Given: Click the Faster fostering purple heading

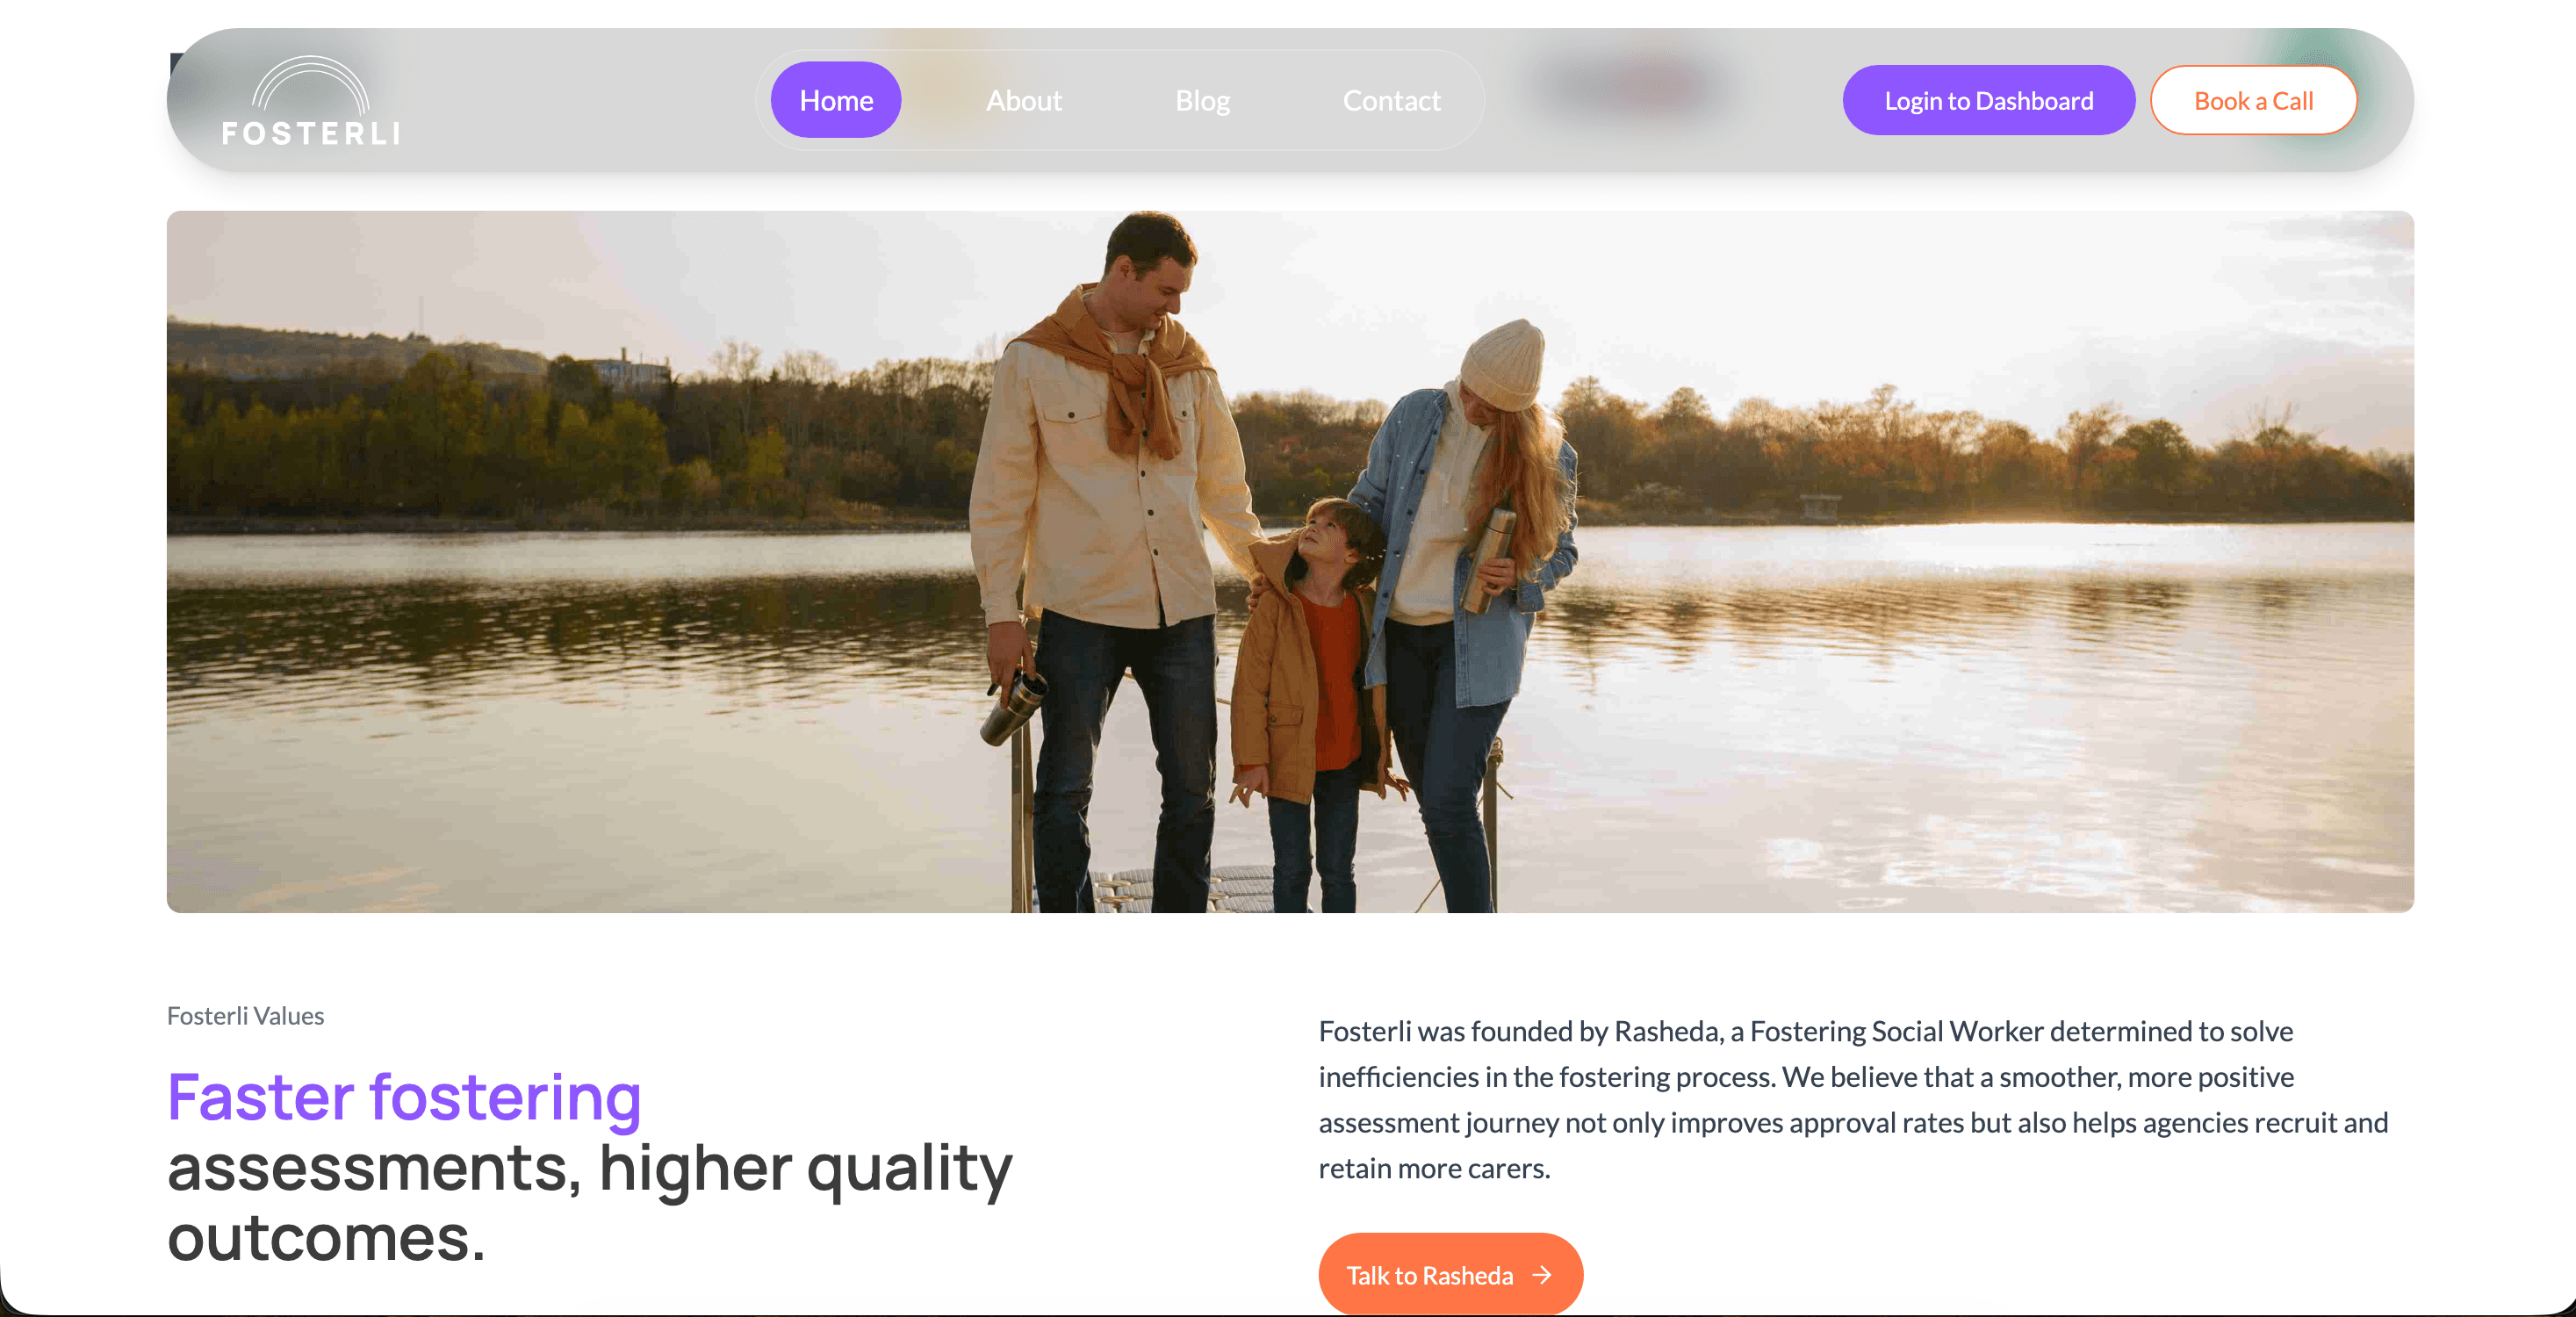Looking at the screenshot, I should pos(404,1098).
